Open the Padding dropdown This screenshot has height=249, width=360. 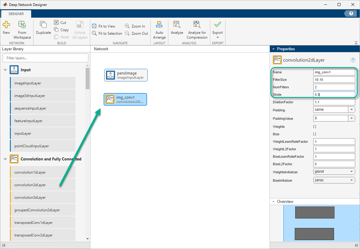tap(351, 110)
